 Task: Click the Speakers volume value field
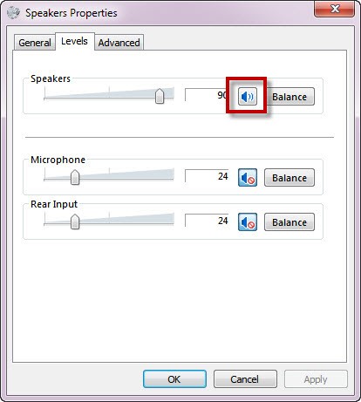[x=207, y=95]
